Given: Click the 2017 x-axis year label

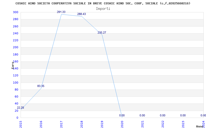Looking at the screenshot, I should [61, 124].
